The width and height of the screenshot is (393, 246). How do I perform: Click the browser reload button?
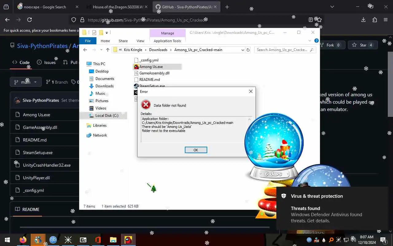pos(29,20)
